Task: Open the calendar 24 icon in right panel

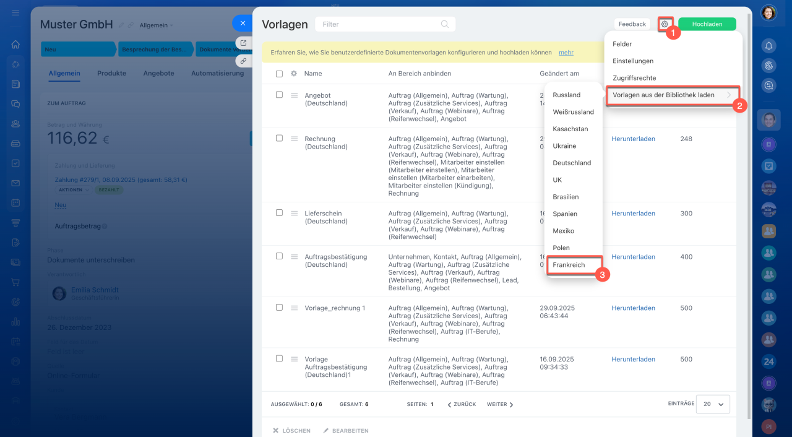Action: 768,361
